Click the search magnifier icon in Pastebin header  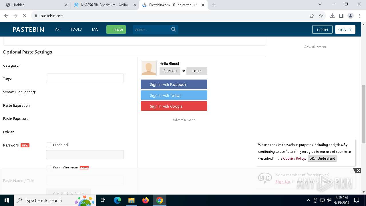coord(174,29)
